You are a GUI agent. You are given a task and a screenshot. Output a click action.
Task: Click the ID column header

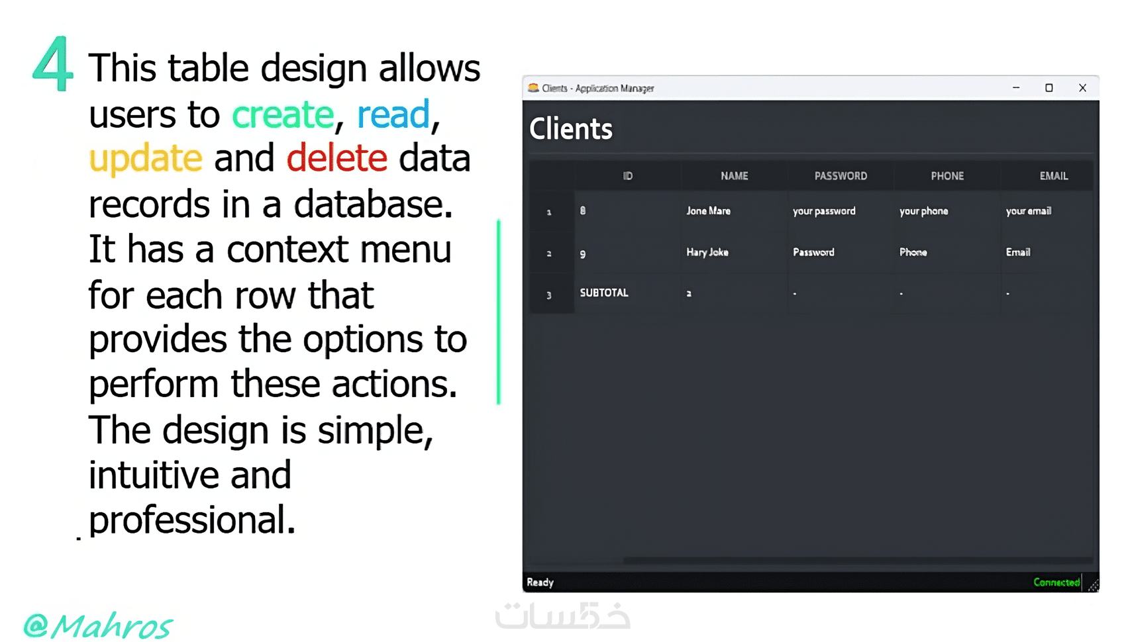[x=628, y=176]
